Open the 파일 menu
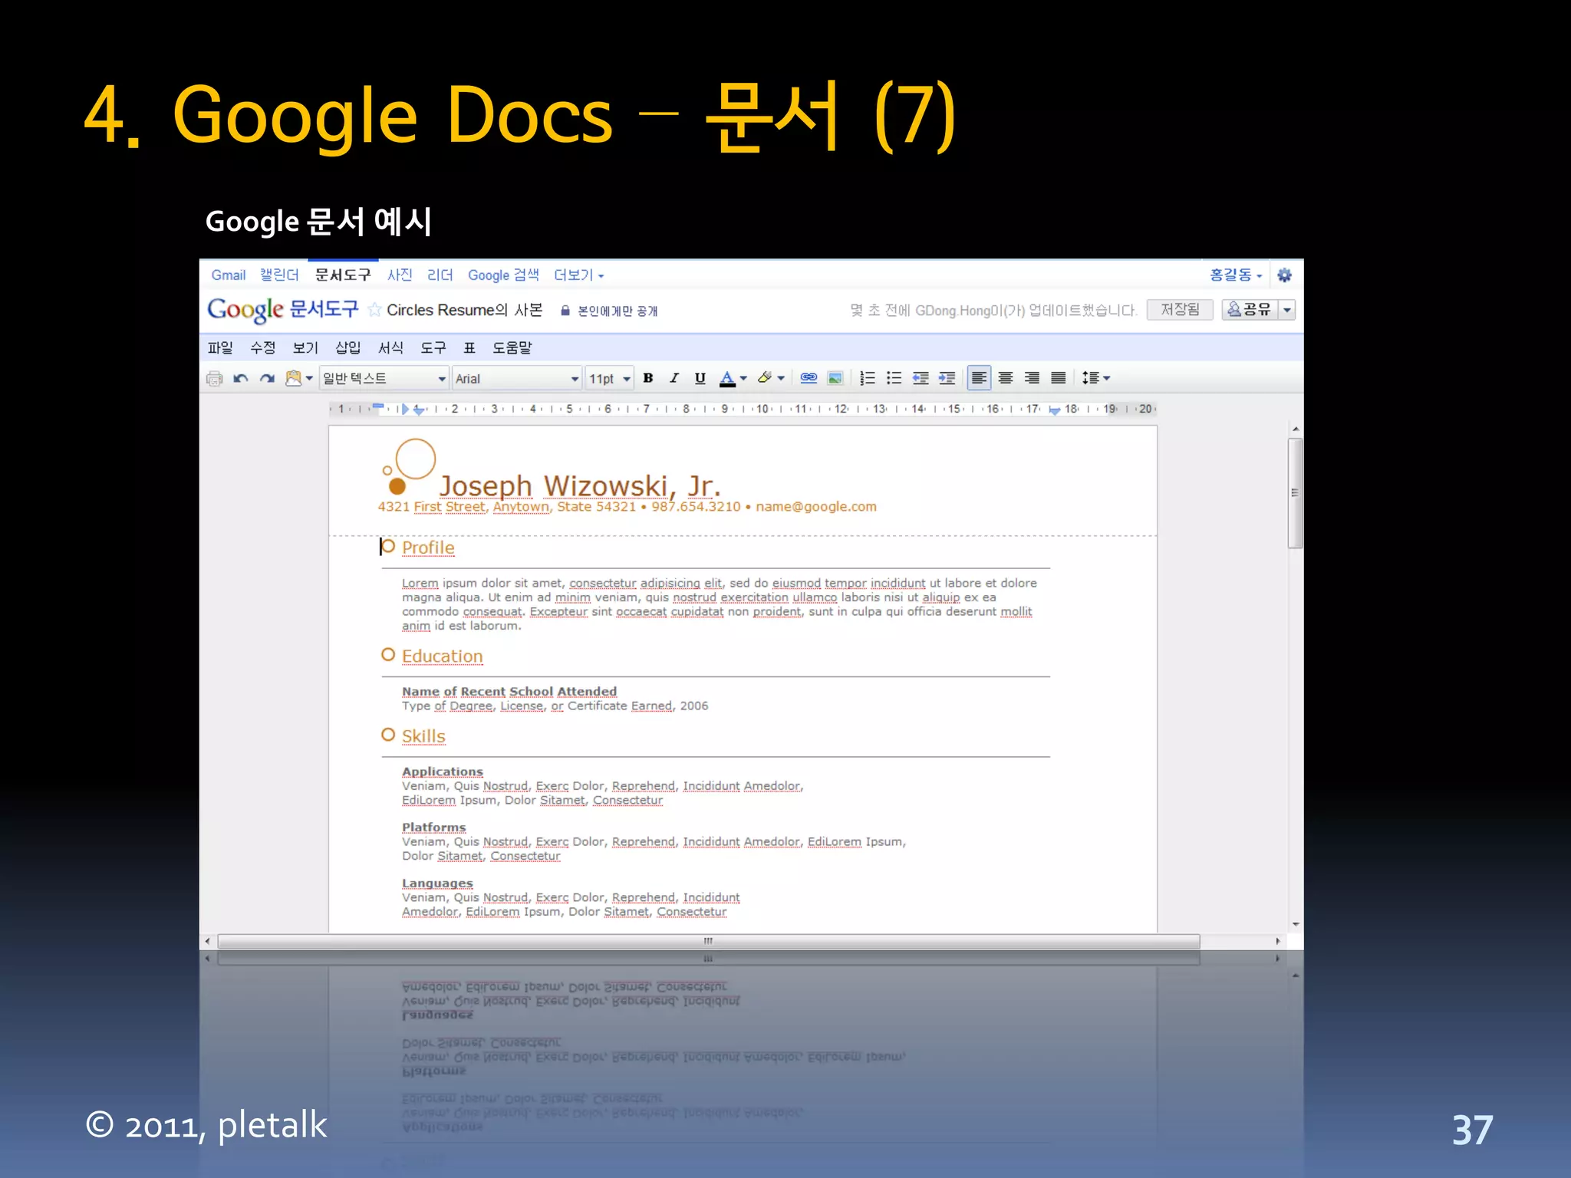The width and height of the screenshot is (1571, 1178). (220, 347)
